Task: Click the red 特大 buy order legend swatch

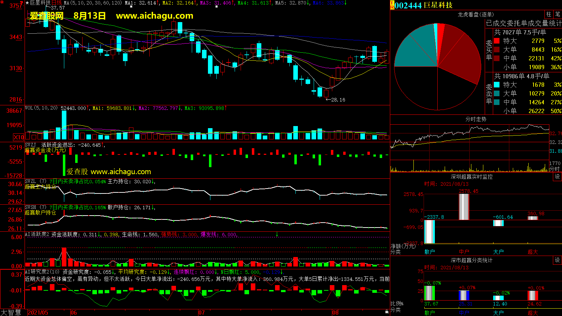Action: (x=497, y=41)
